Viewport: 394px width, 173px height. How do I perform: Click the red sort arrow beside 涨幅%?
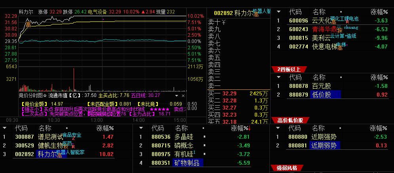click(x=250, y=128)
